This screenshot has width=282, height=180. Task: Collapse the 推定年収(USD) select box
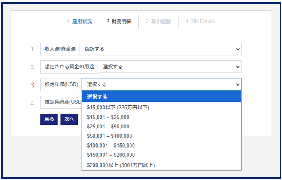pos(161,85)
